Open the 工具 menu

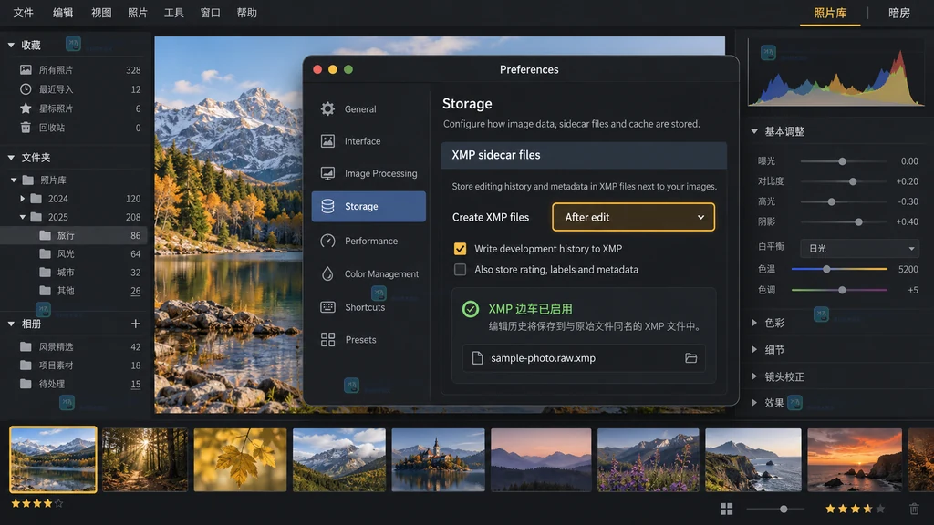[x=174, y=13]
